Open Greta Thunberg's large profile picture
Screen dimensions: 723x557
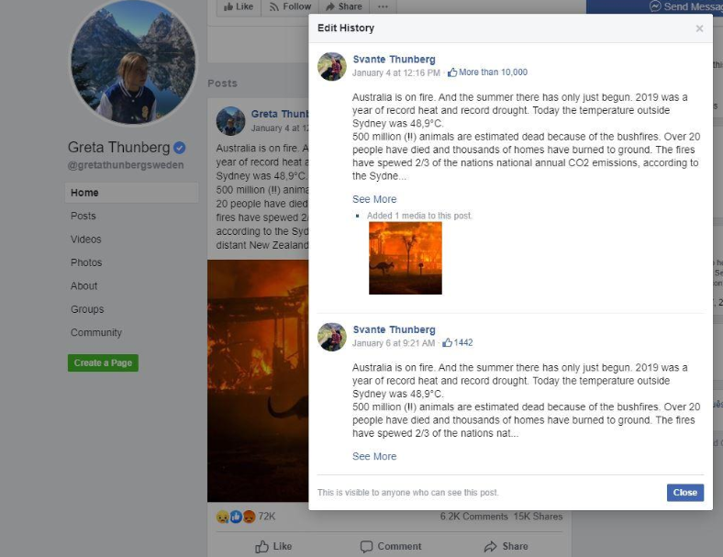click(132, 61)
